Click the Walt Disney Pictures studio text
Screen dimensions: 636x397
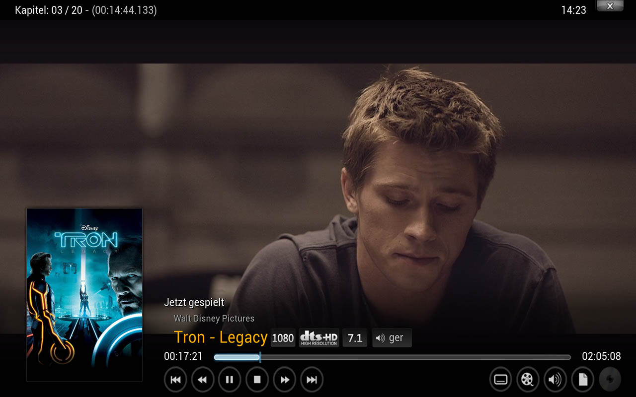tap(214, 319)
